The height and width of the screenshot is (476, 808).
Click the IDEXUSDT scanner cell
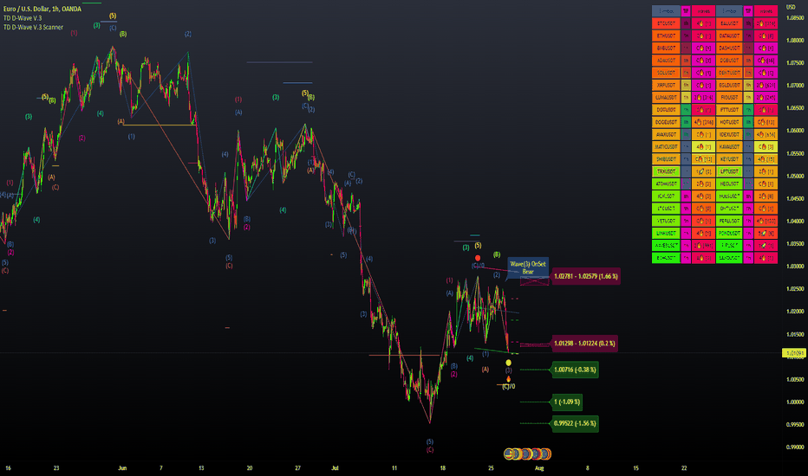[x=729, y=134]
